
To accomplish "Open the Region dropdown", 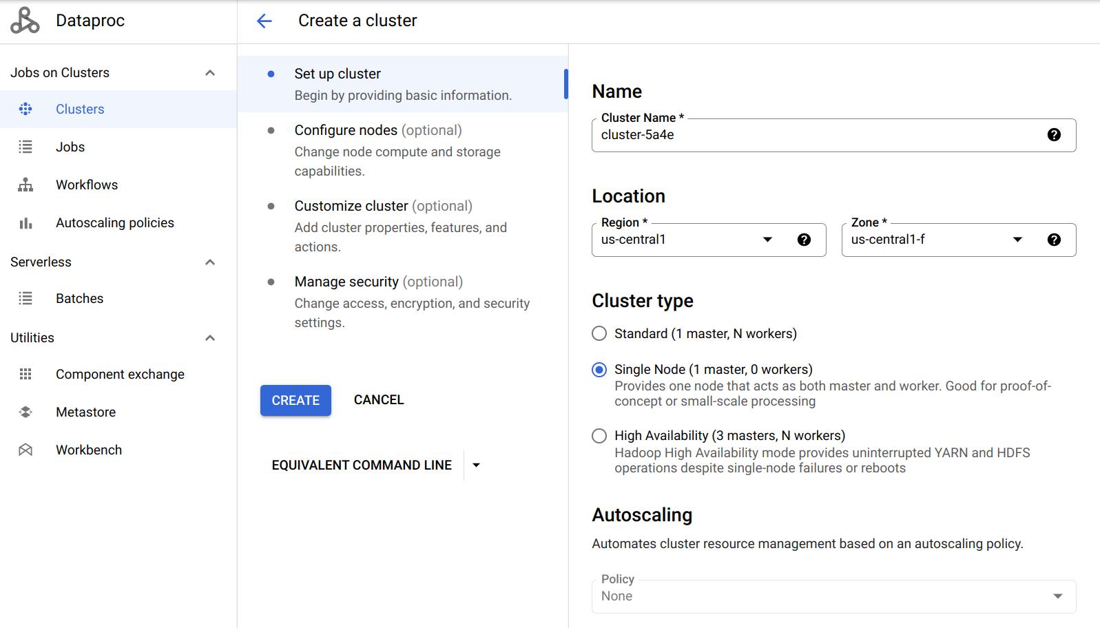I will 767,240.
